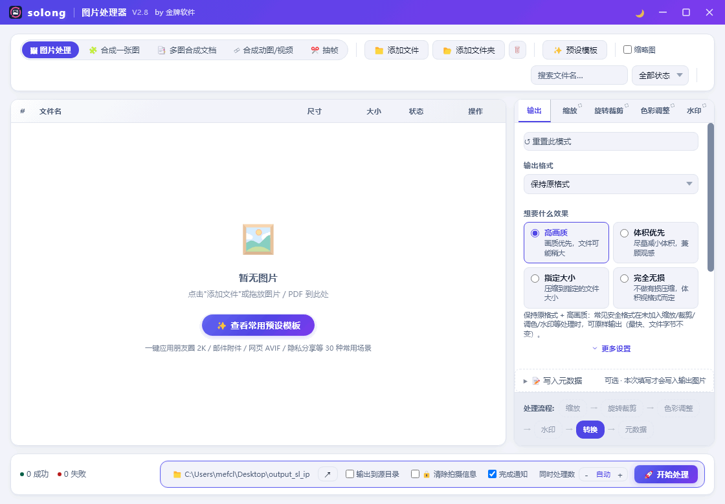Image resolution: width=725 pixels, height=504 pixels.
Task: Click the 操作 column header
Action: [475, 111]
